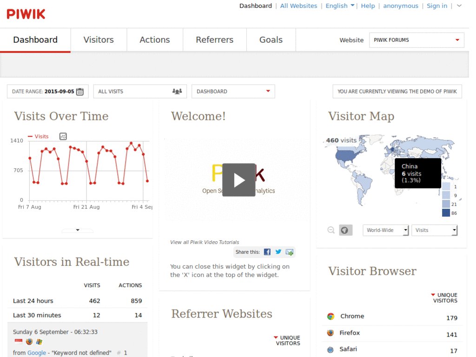Click the zoom out magnifier on Visitor Map

(331, 230)
